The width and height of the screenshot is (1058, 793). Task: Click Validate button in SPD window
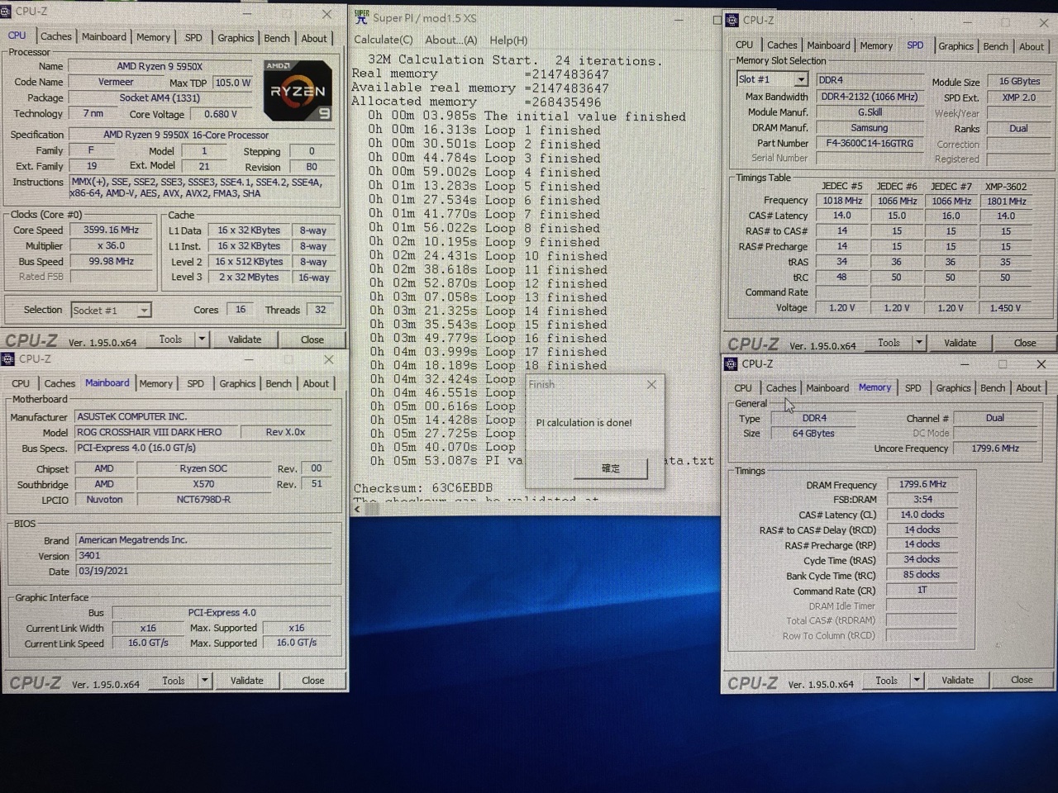tap(960, 343)
